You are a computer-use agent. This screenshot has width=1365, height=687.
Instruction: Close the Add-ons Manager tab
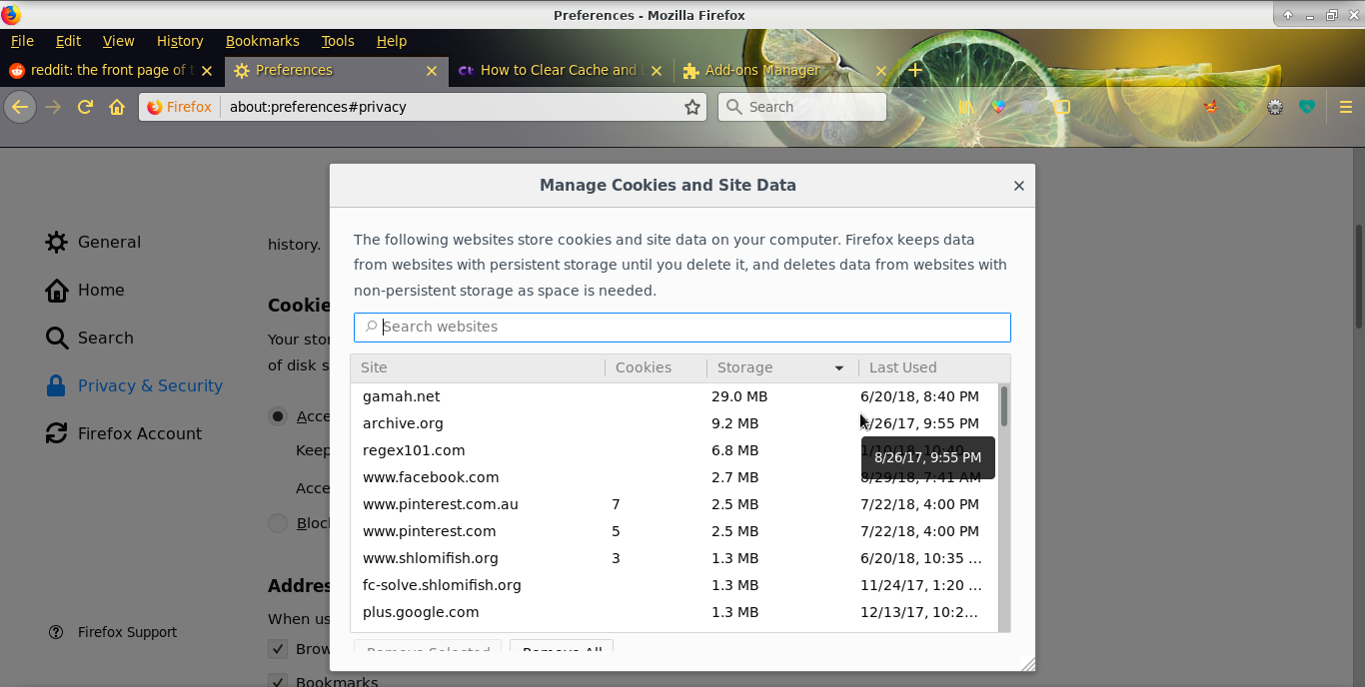point(881,71)
